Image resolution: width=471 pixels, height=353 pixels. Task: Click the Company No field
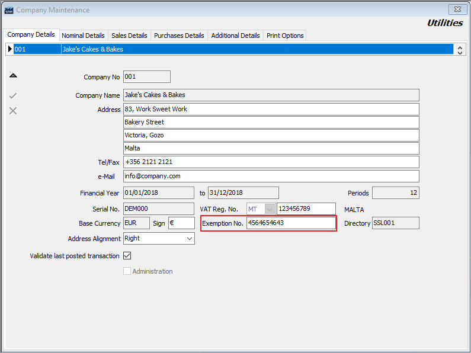tap(147, 77)
